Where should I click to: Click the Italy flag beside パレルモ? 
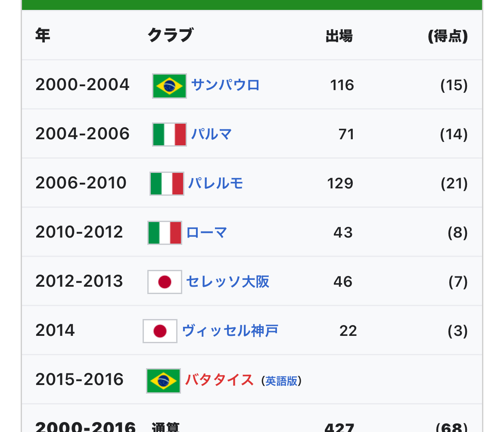pyautogui.click(x=167, y=184)
